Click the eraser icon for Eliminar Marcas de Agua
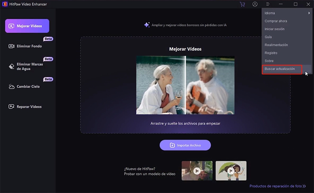314x193 pixels. (11, 66)
